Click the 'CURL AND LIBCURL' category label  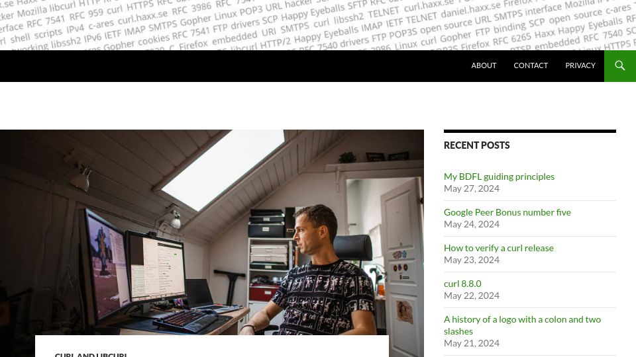(x=91, y=354)
